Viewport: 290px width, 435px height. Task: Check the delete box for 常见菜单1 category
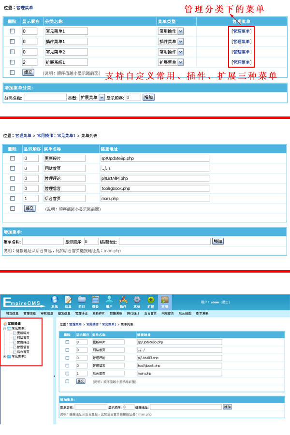pos(12,31)
